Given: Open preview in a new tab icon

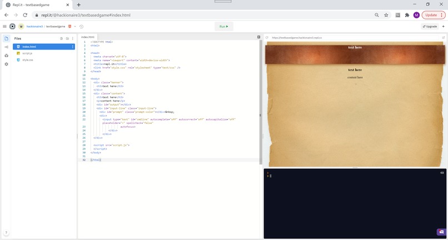Looking at the screenshot, I should click(444, 37).
